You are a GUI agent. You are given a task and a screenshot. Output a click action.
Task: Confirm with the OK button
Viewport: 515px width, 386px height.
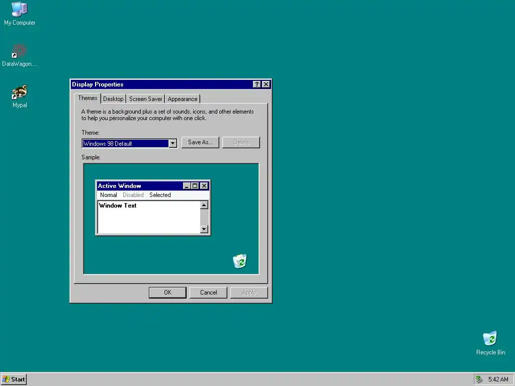point(167,293)
